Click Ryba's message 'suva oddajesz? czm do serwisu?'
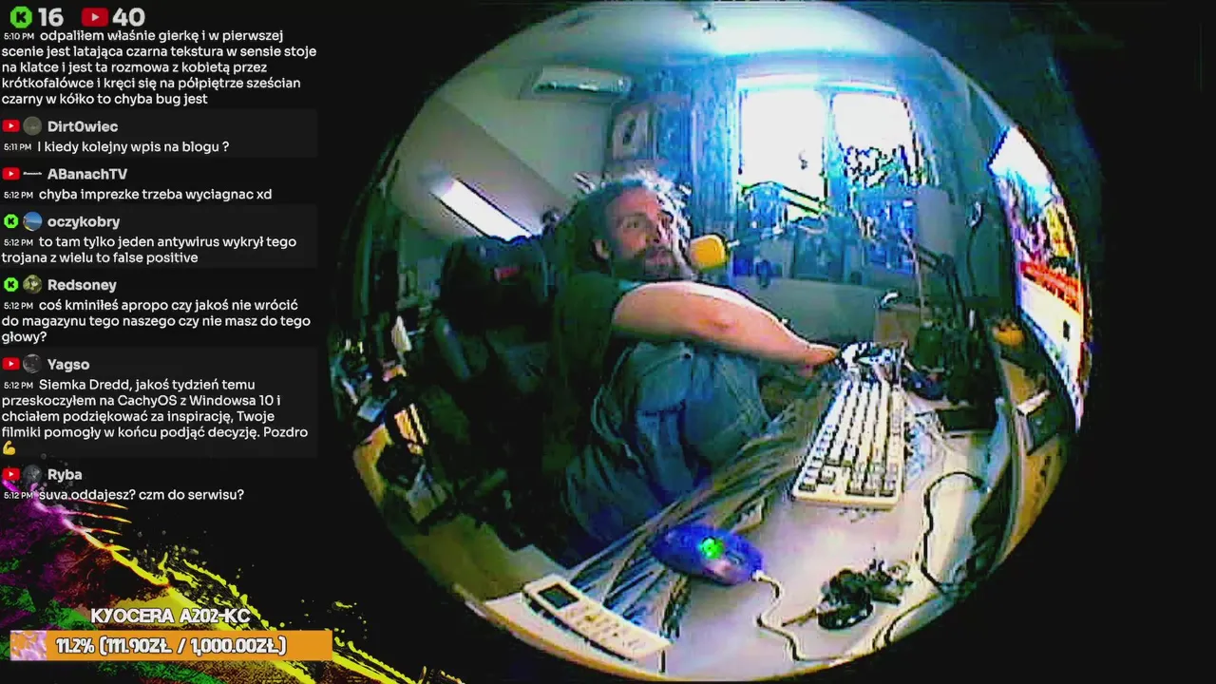This screenshot has width=1216, height=684. click(x=142, y=495)
